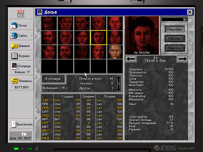Select second portrait in the bottom row
The image size is (203, 152).
coord(66,52)
